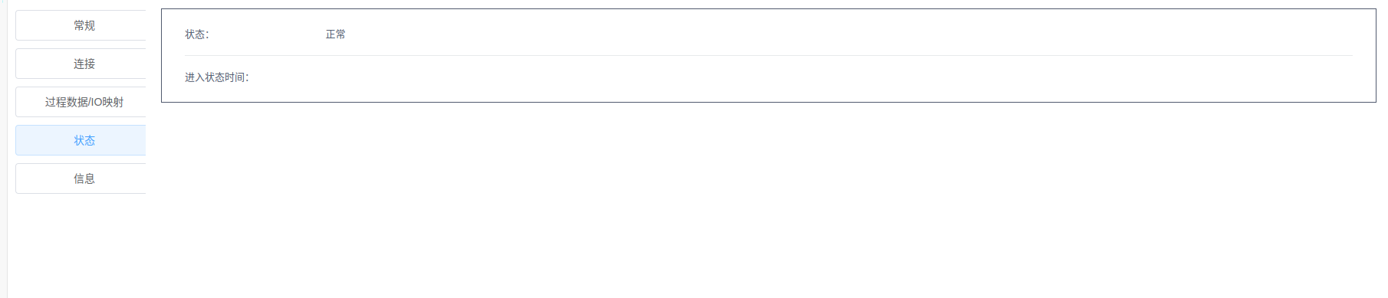1388x298 pixels.
Task: Click the right end of the 进入状态时间 row
Action: point(1304,77)
